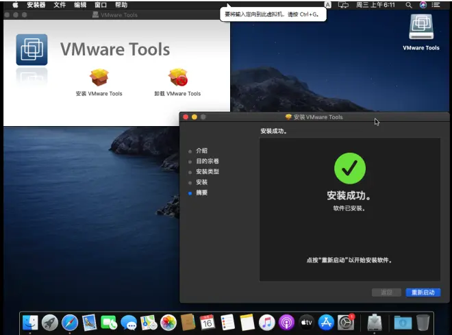Open Messages from the Dock
Screen dimensions: 452x335
click(129, 322)
